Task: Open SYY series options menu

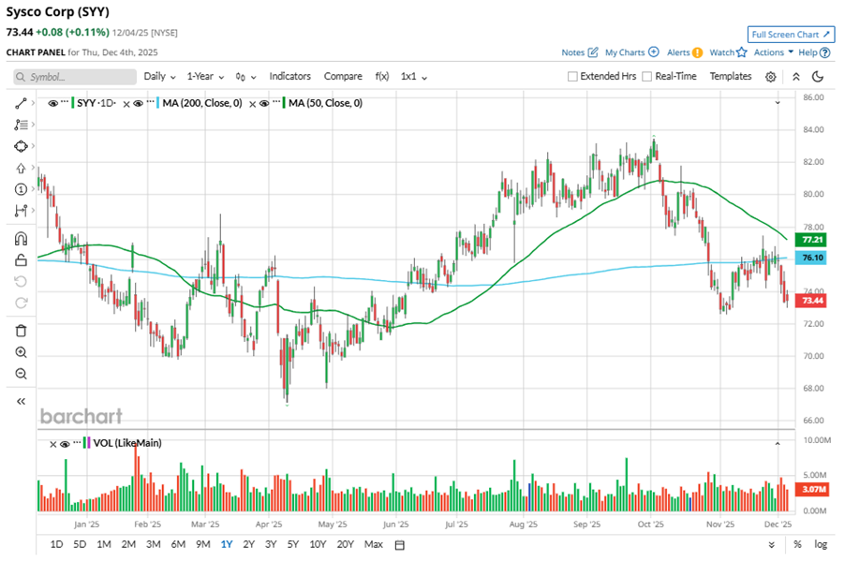Action: pyautogui.click(x=65, y=101)
